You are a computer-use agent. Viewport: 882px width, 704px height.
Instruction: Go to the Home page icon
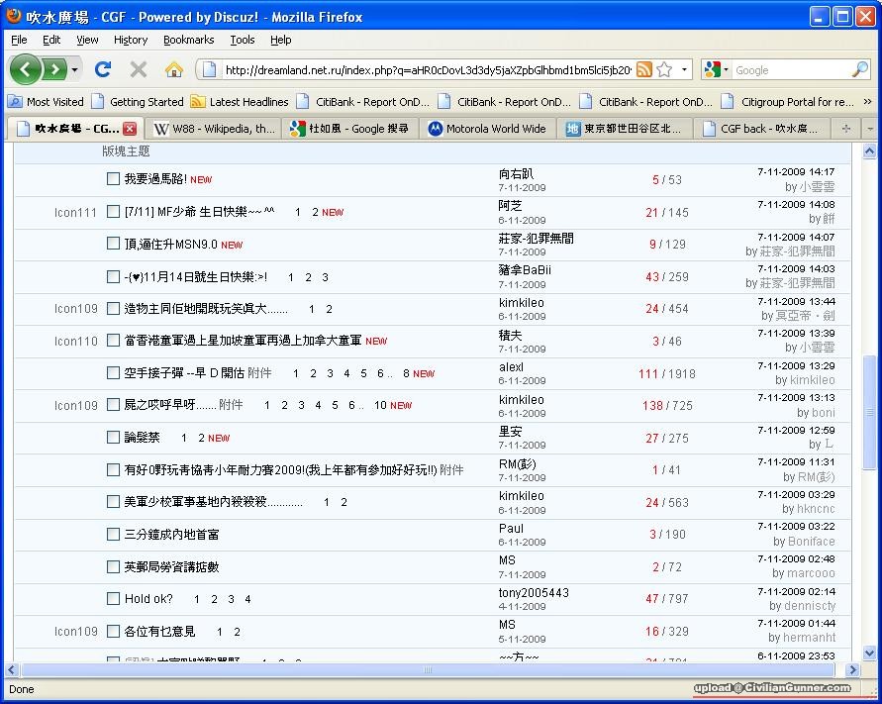(x=174, y=69)
